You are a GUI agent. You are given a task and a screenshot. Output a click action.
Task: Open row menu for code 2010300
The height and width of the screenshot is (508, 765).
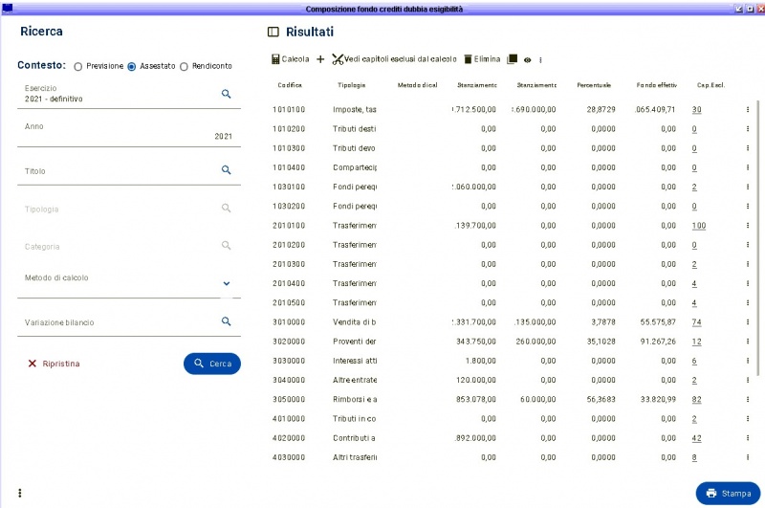(748, 264)
